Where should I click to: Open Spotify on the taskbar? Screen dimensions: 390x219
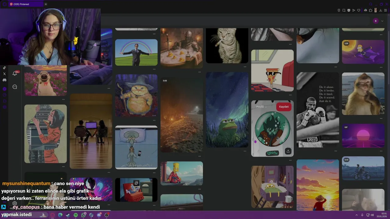point(76,215)
